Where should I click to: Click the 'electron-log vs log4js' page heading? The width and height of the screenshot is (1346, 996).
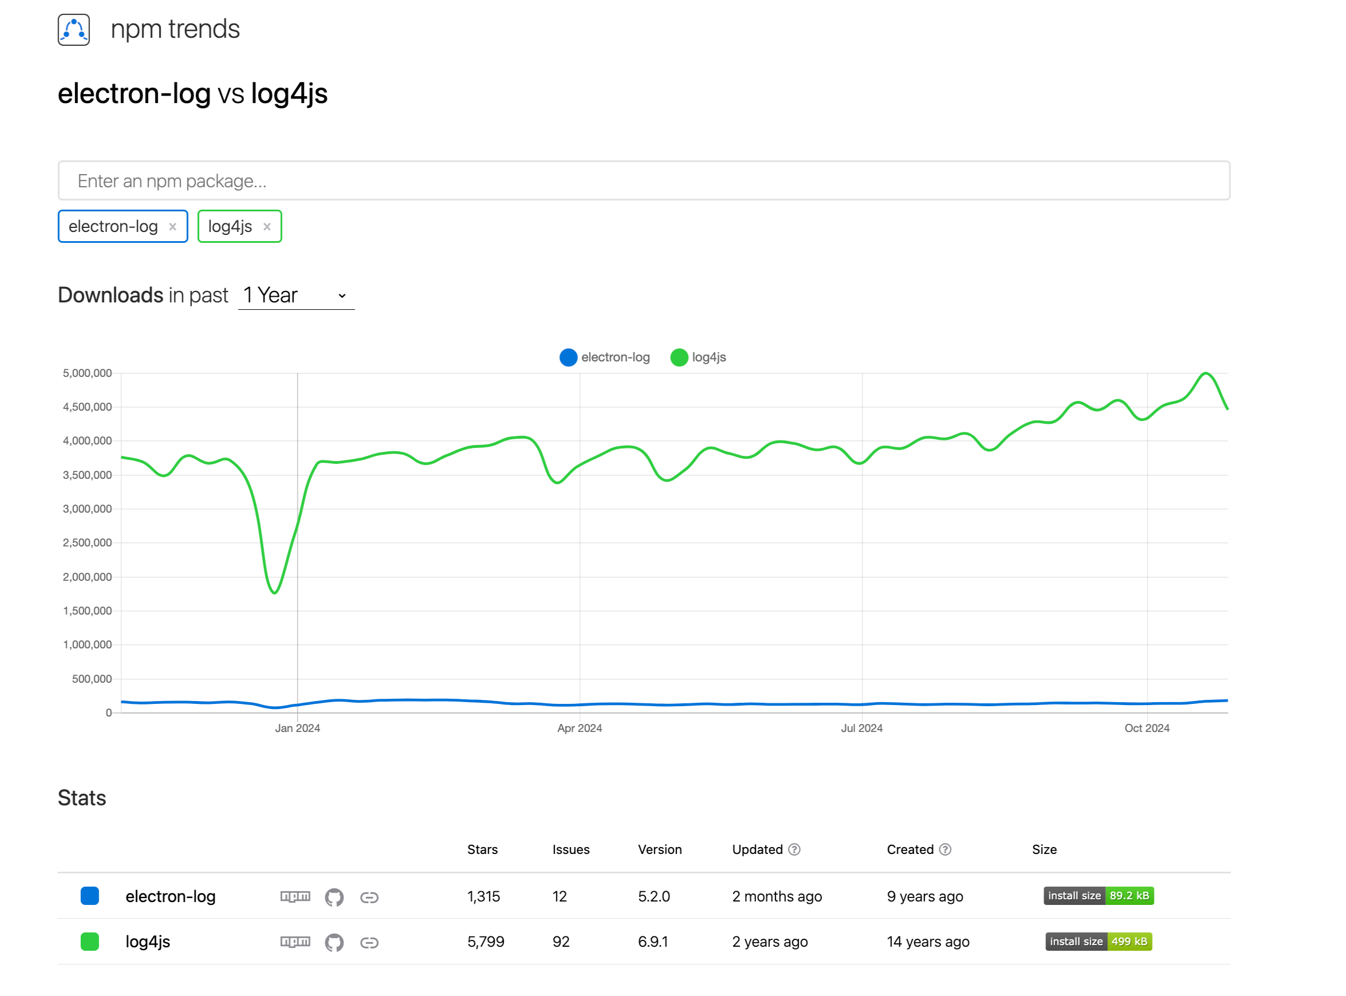(x=192, y=94)
